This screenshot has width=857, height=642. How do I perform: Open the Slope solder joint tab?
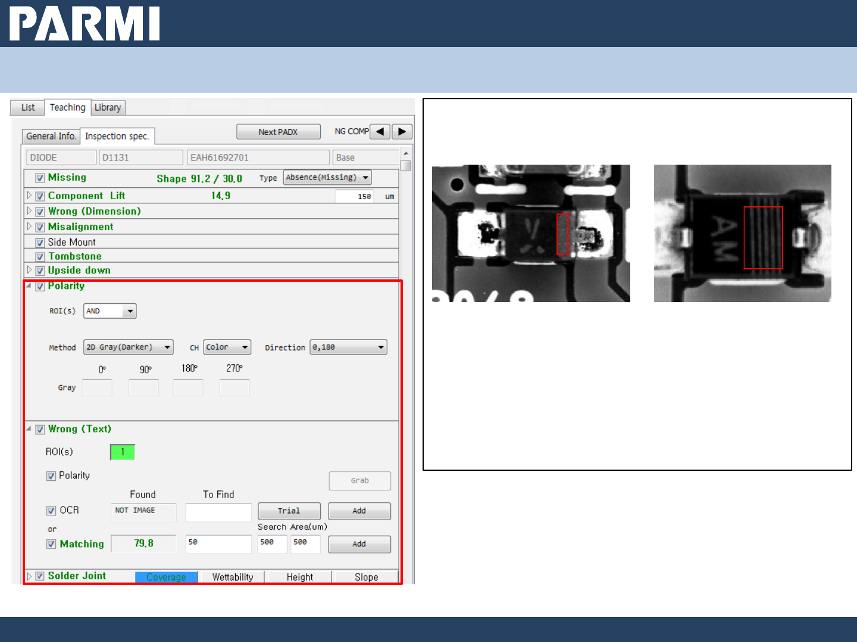(367, 577)
